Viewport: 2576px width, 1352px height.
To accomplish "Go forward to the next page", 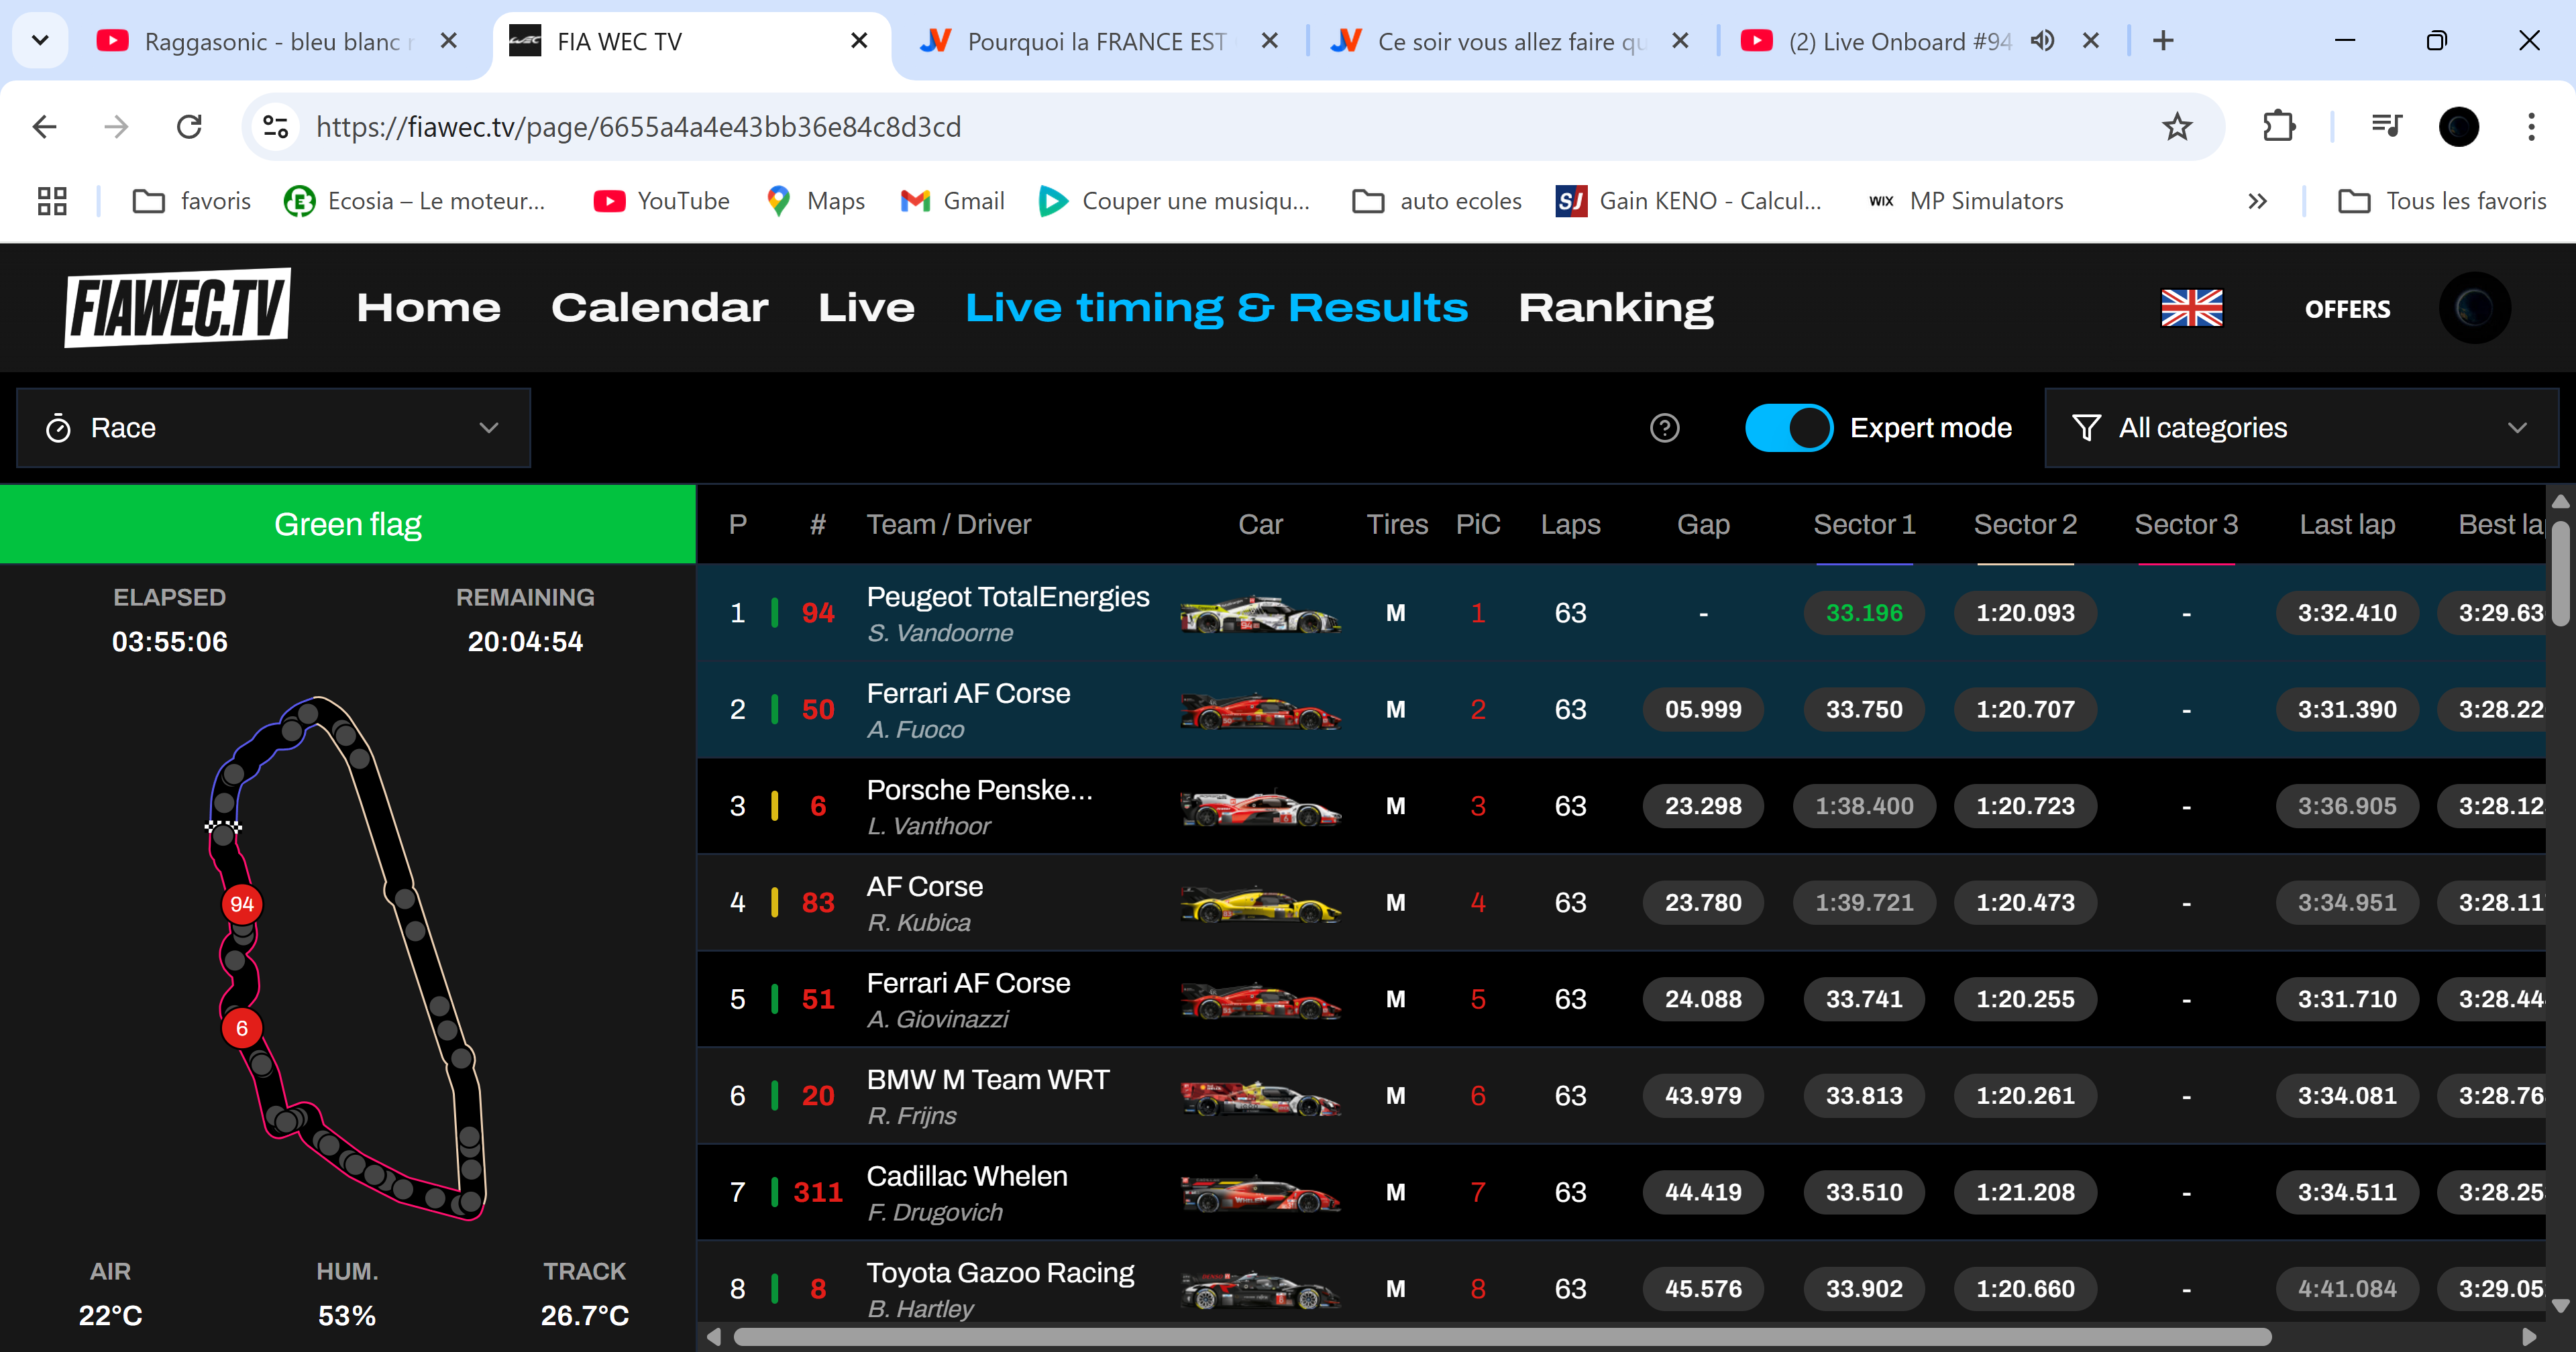I will pos(117,127).
